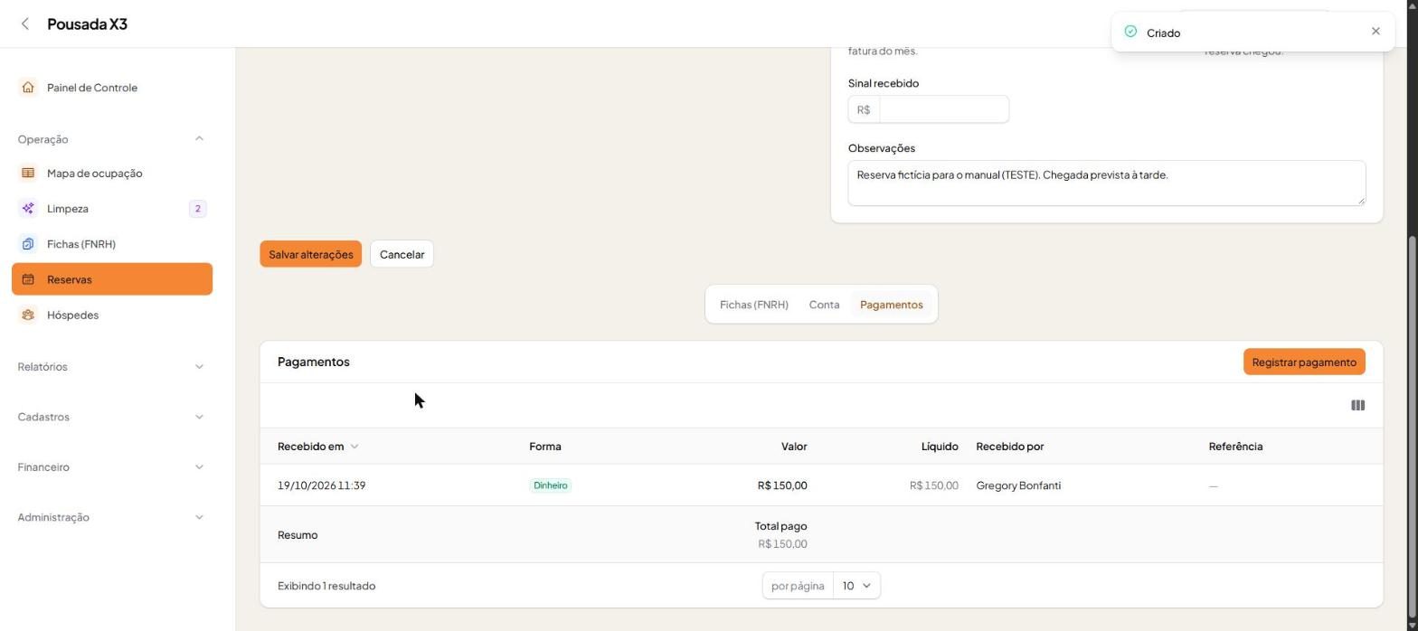
Task: Click the Hóspedes people icon
Action: coord(28,315)
